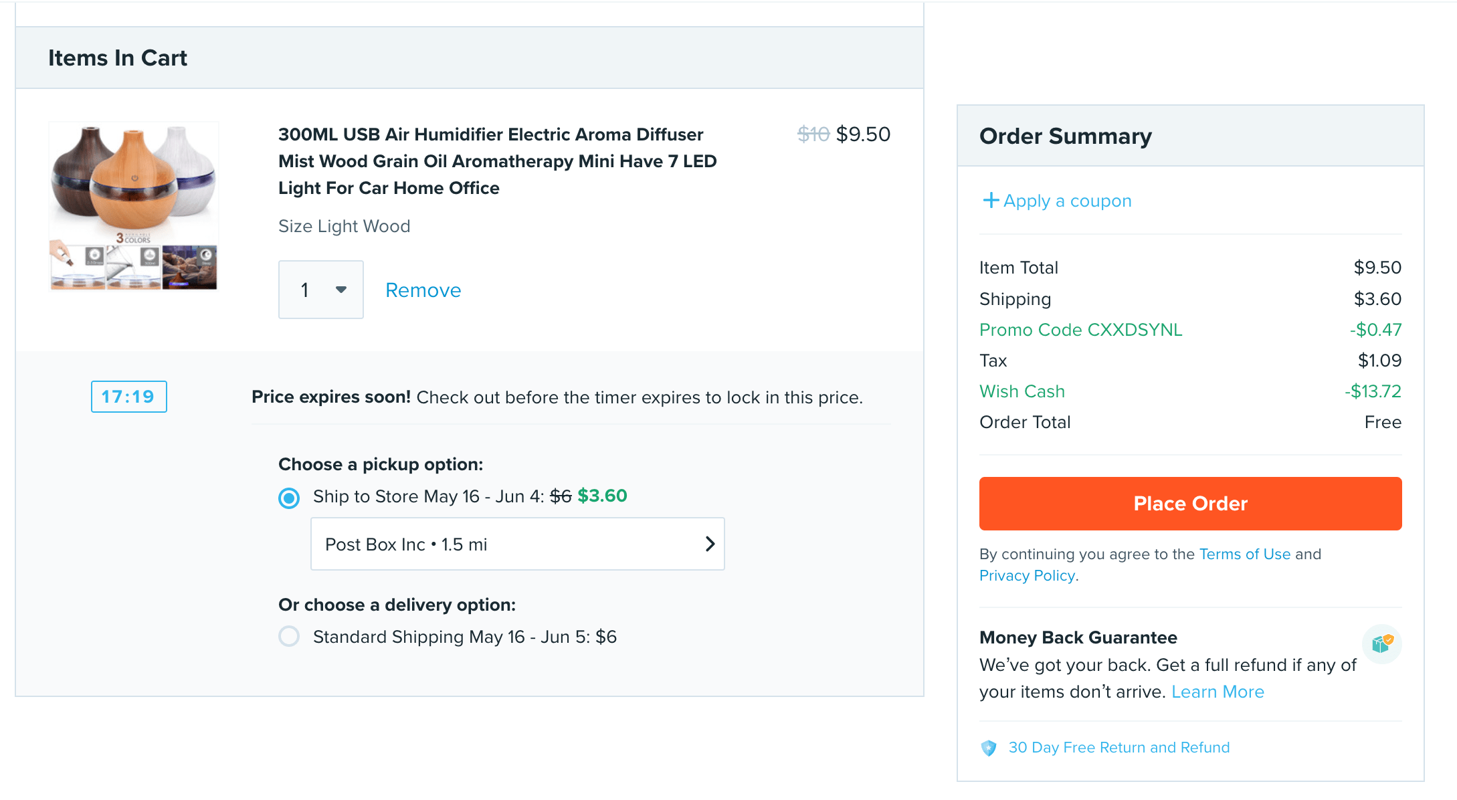
Task: Click the Money Back Guarantee package icon
Action: pos(1381,643)
